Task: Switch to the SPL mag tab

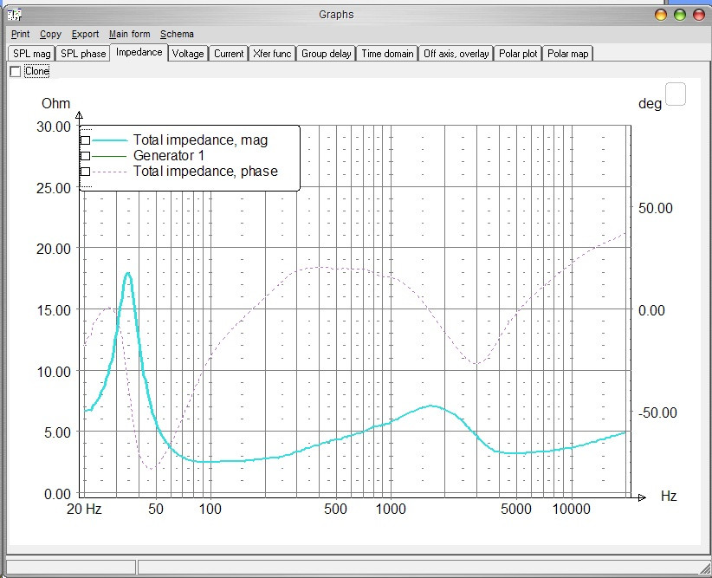Action: [x=32, y=54]
